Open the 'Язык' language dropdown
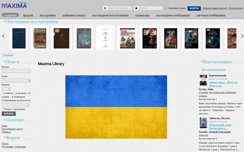 tap(16, 80)
